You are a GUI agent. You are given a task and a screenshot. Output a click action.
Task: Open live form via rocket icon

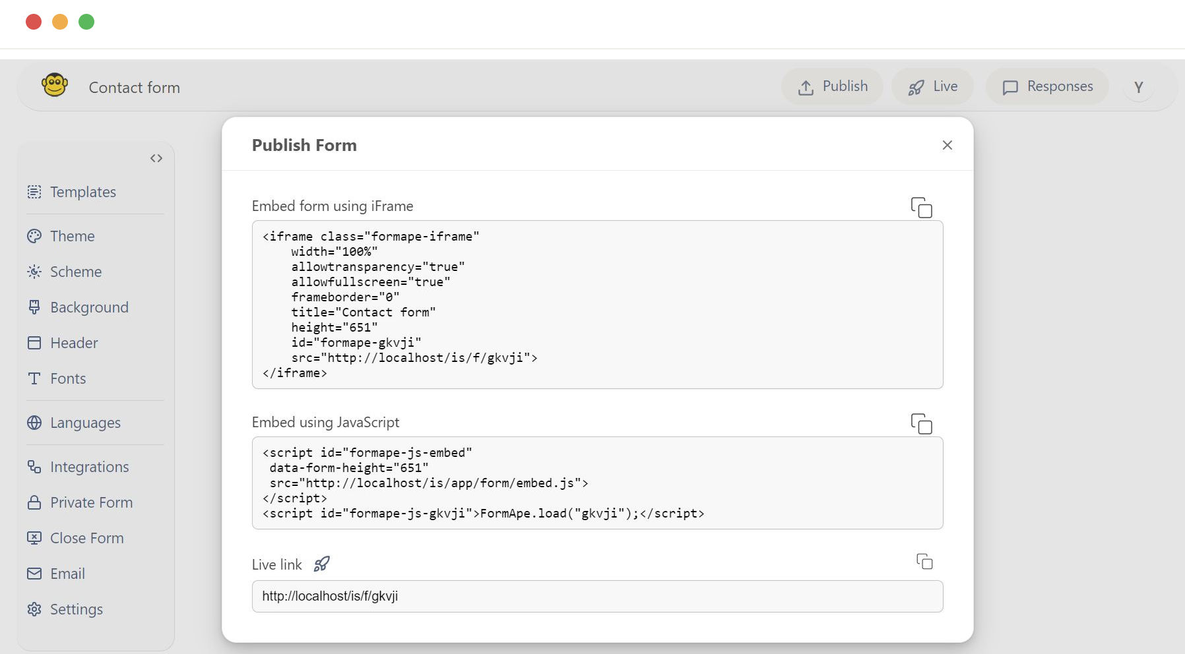coord(321,564)
